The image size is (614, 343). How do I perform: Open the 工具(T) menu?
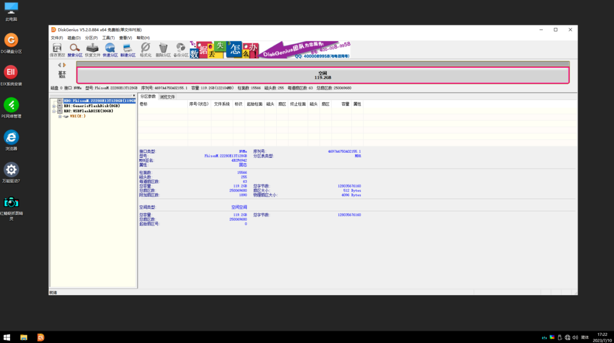(x=108, y=38)
